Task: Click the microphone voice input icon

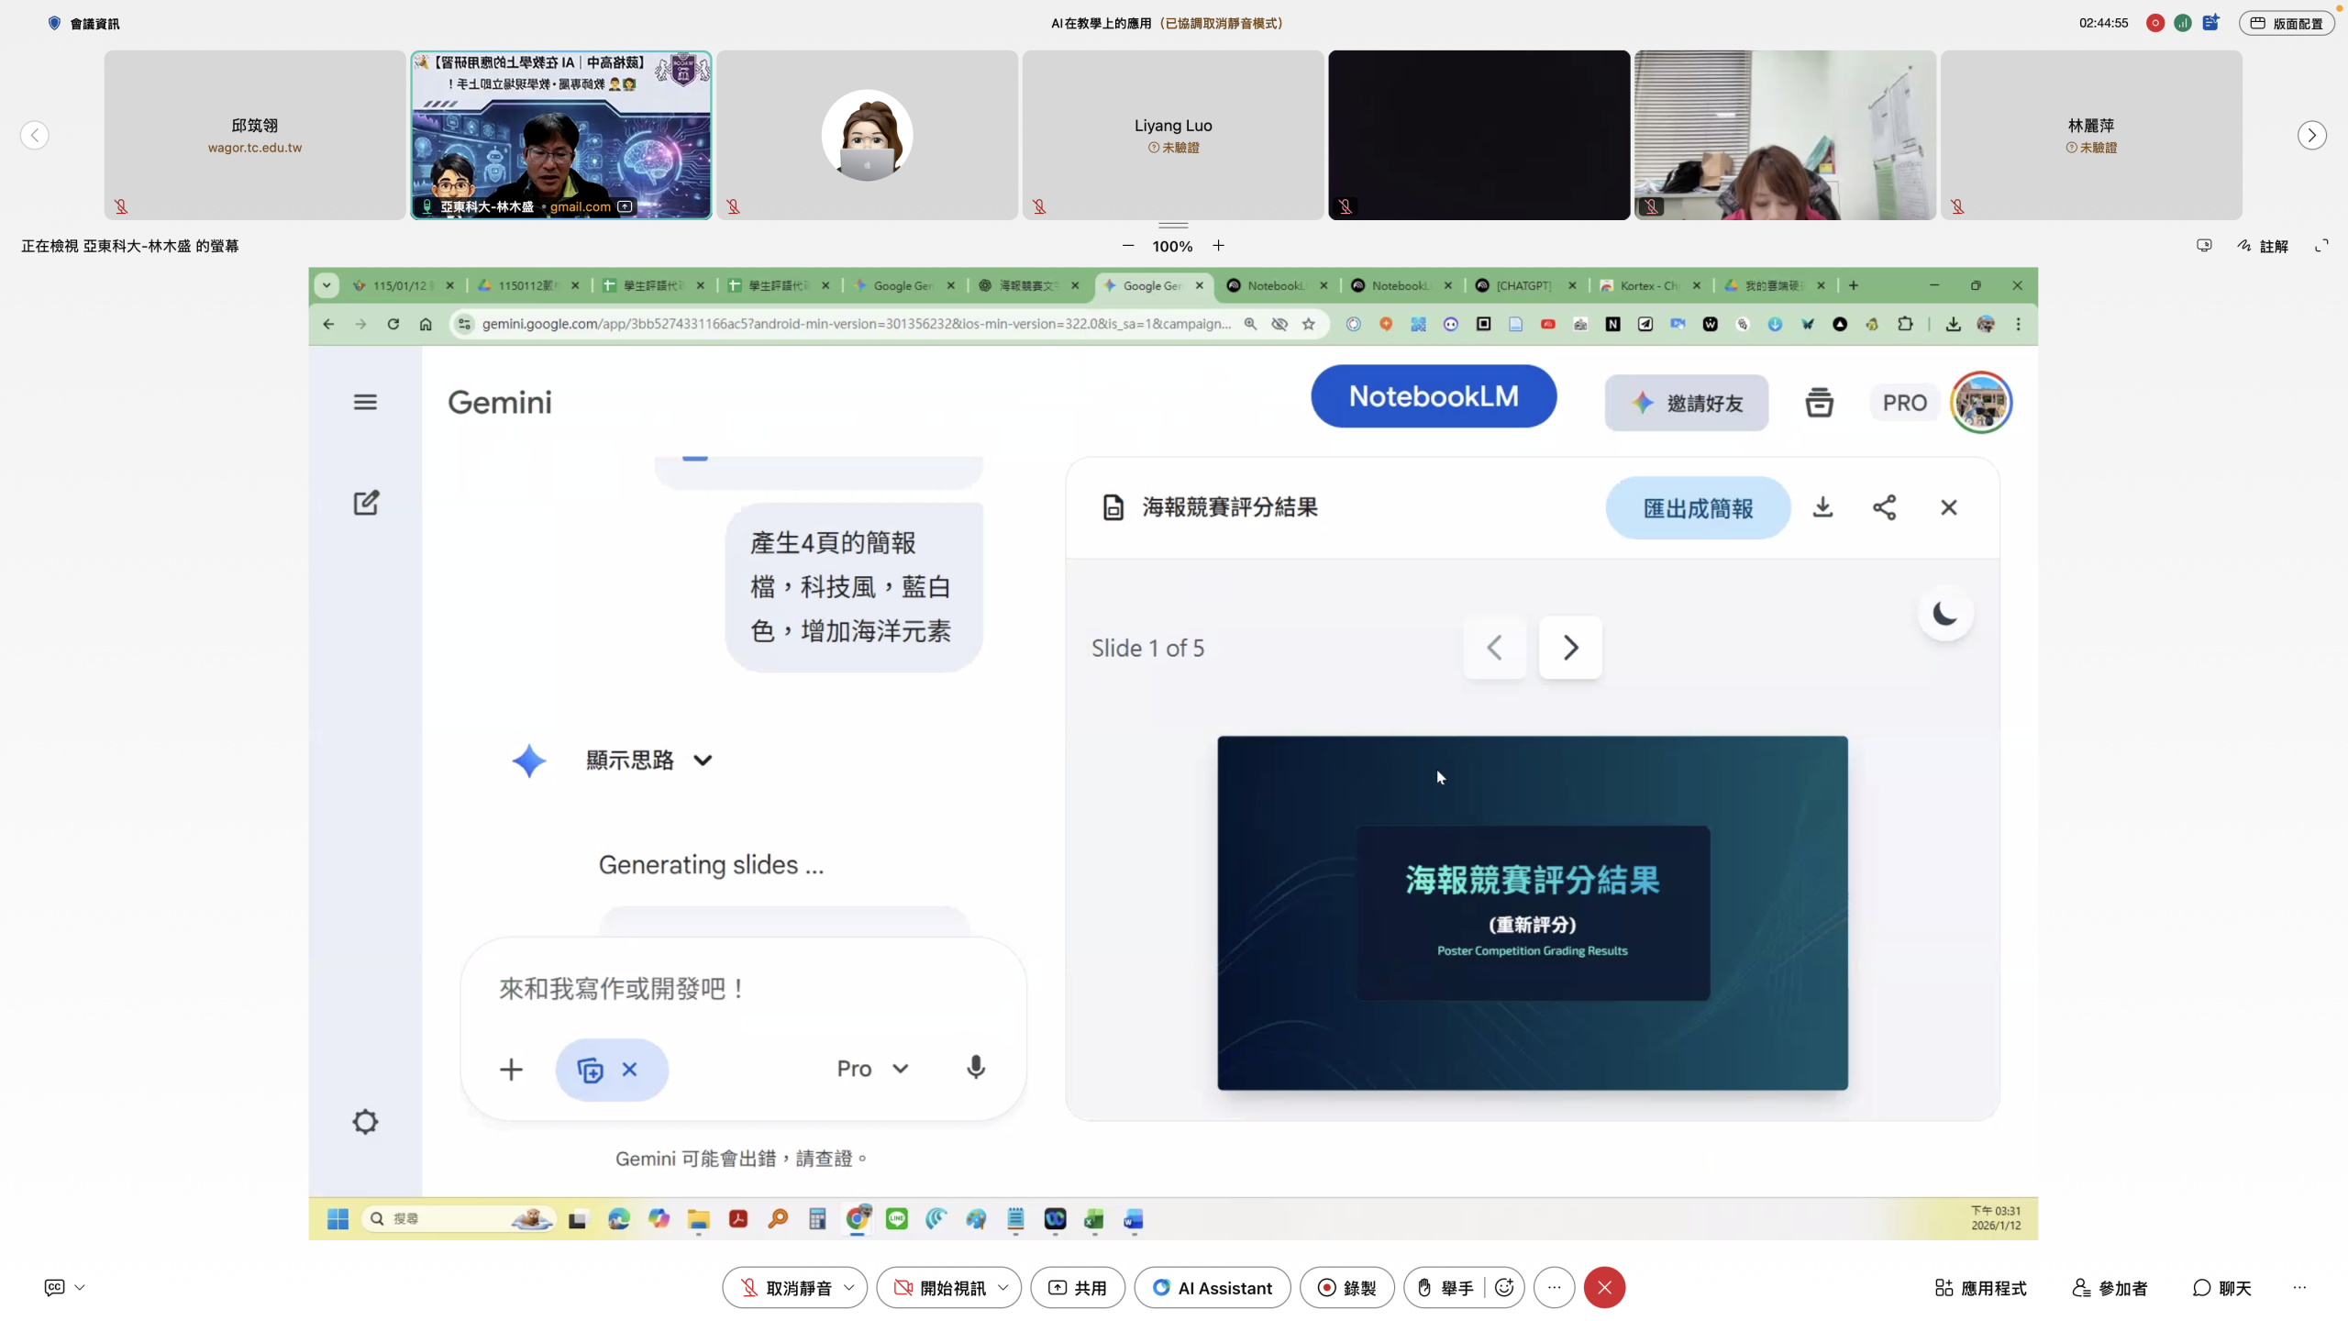Action: 976,1068
